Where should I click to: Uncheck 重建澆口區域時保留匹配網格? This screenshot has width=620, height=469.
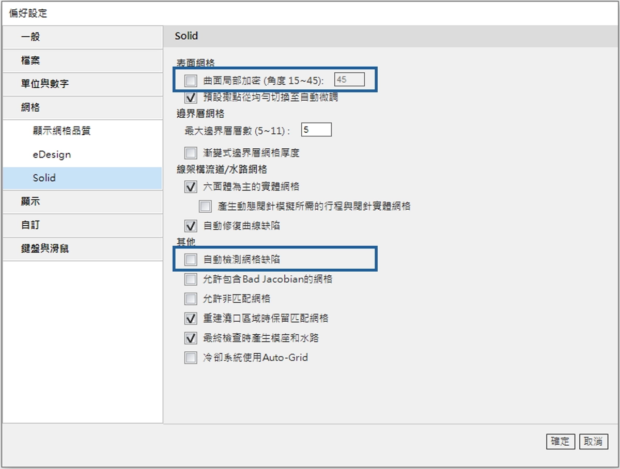pyautogui.click(x=191, y=318)
